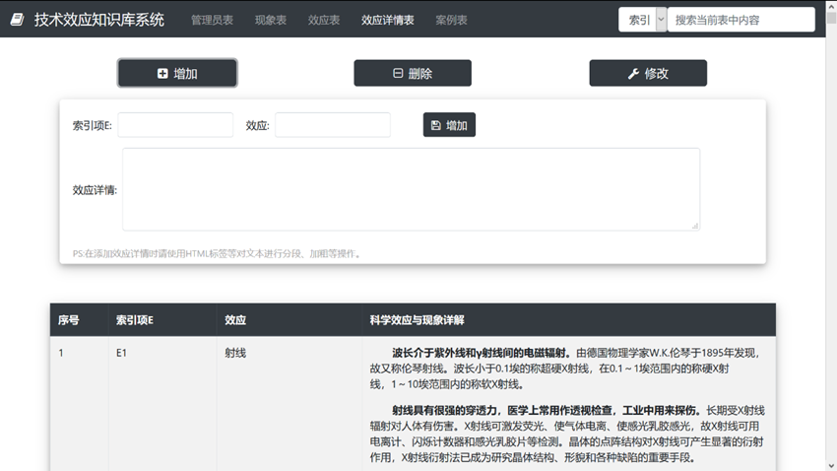Viewport: 837px width, 471px height.
Task: Click the 删除 button
Action: coord(413,73)
